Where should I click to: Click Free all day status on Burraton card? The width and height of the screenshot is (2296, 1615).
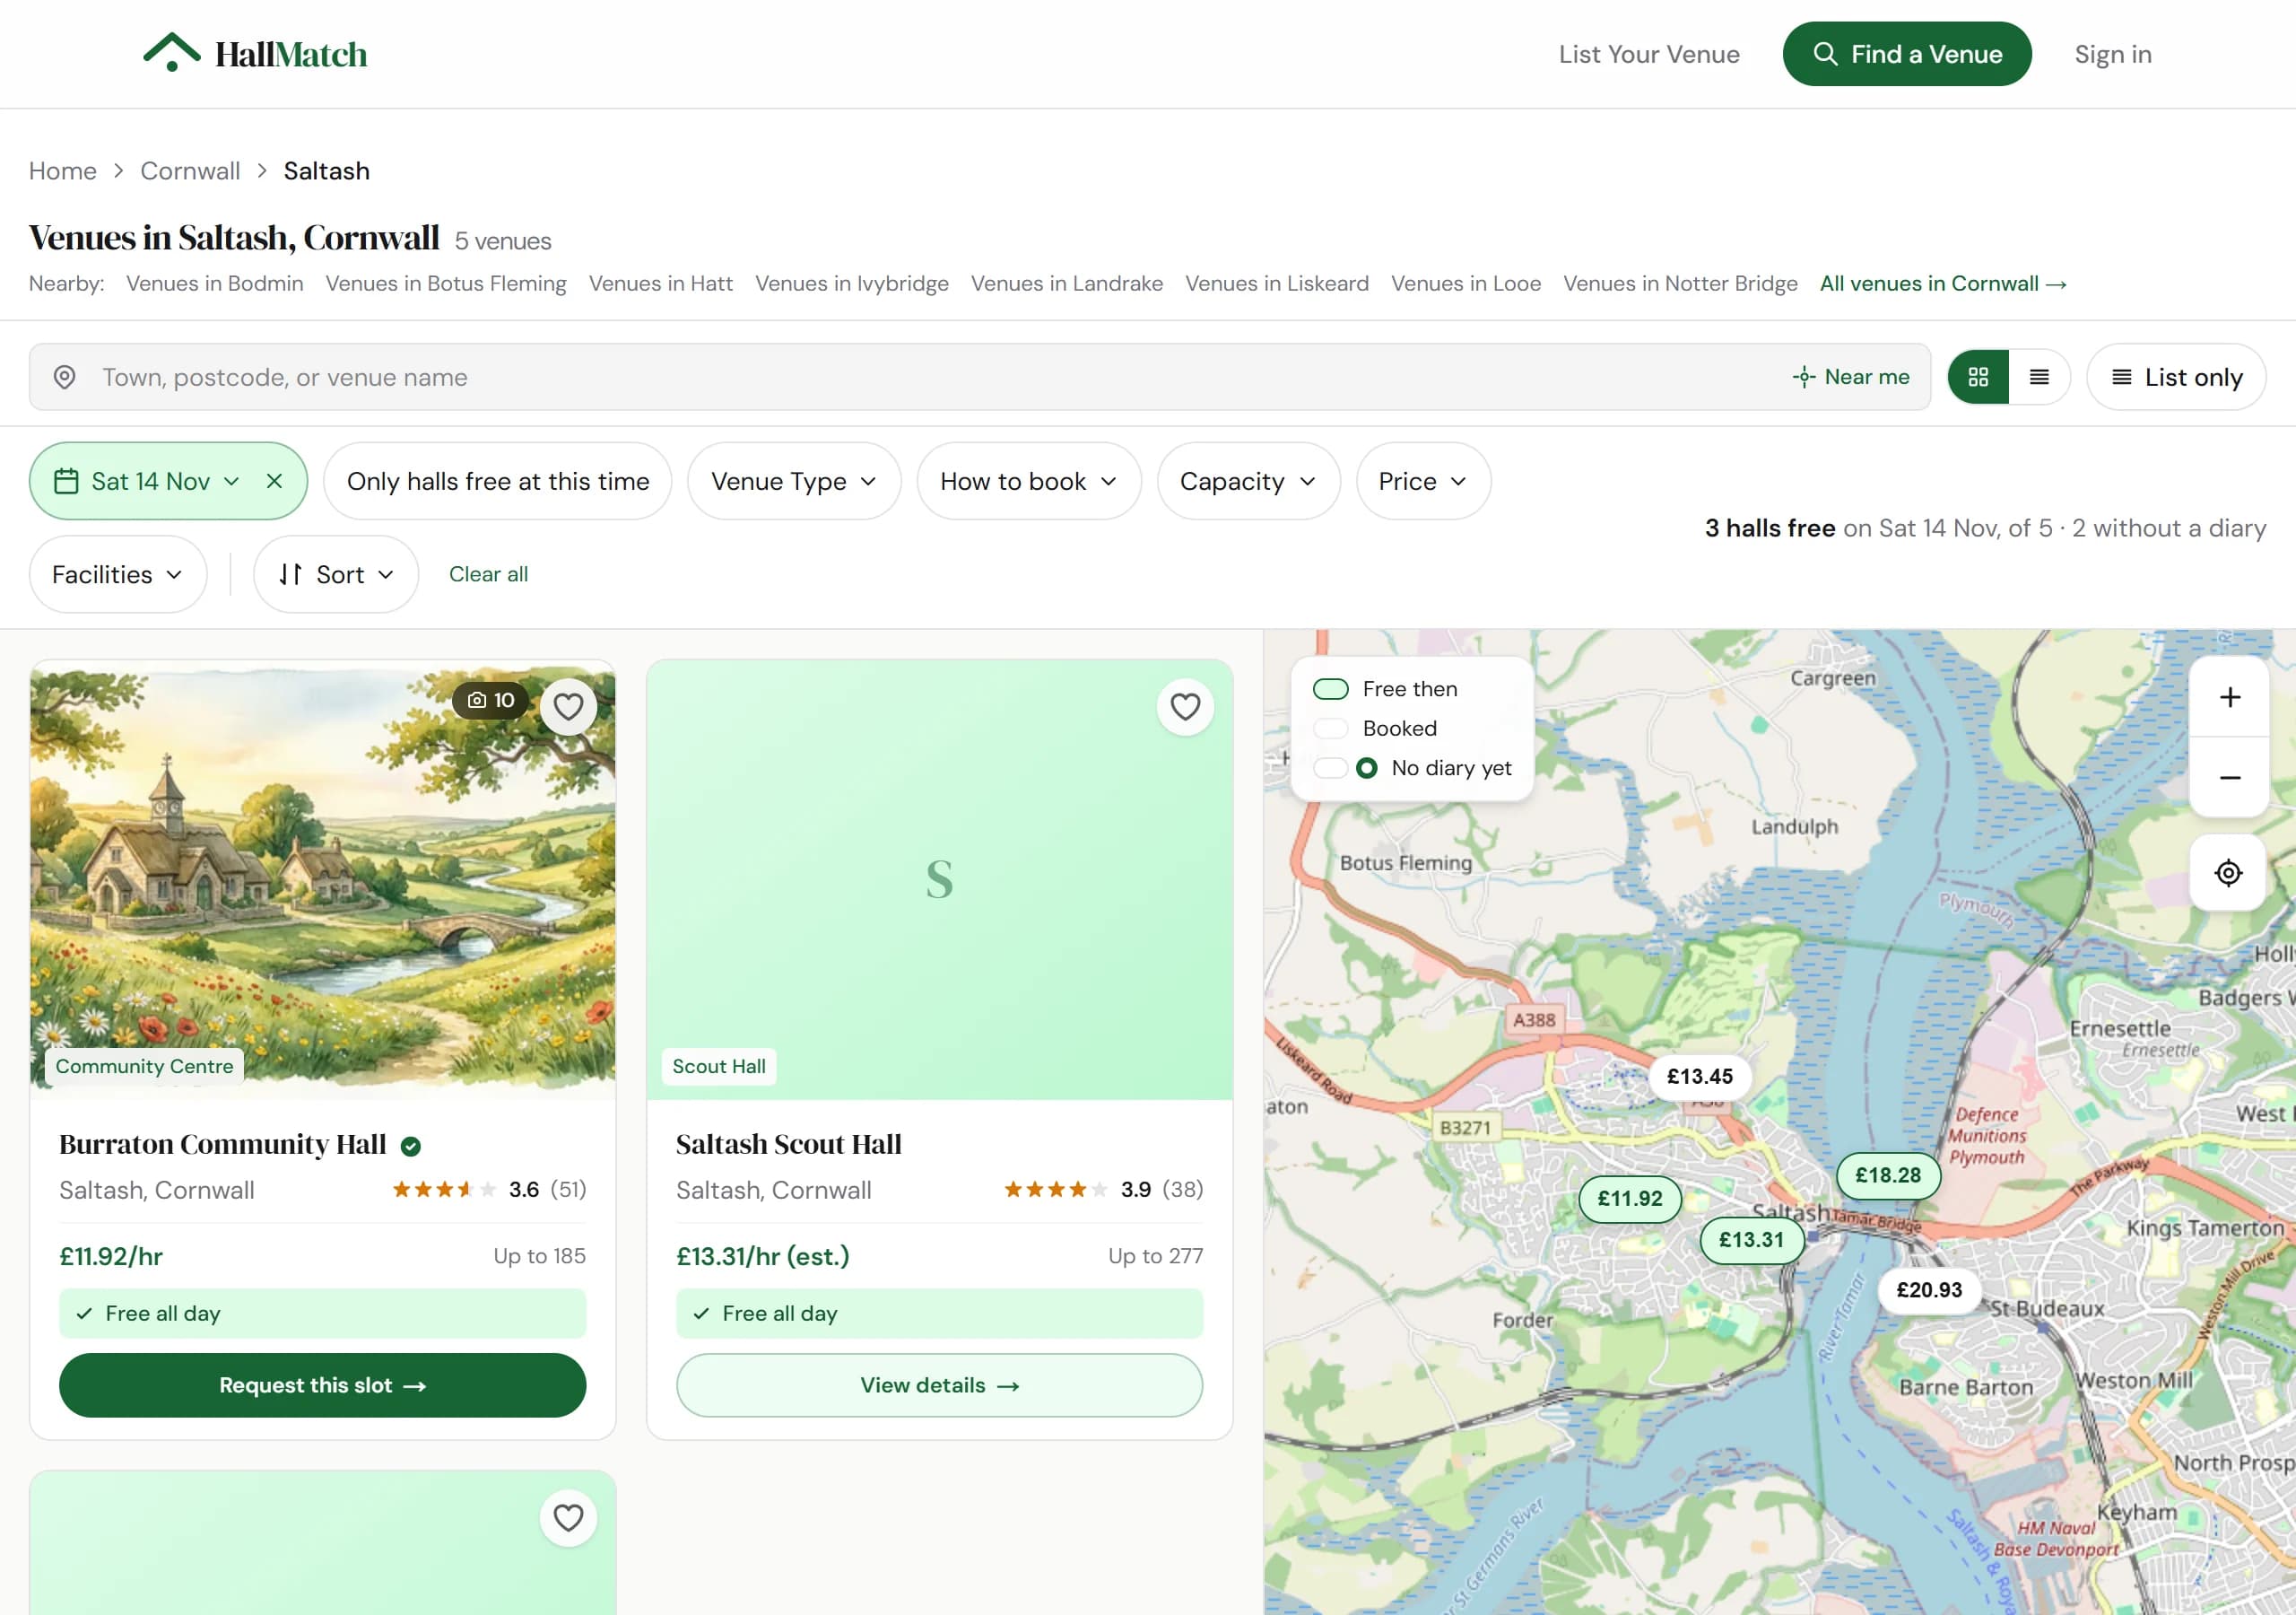click(x=322, y=1314)
